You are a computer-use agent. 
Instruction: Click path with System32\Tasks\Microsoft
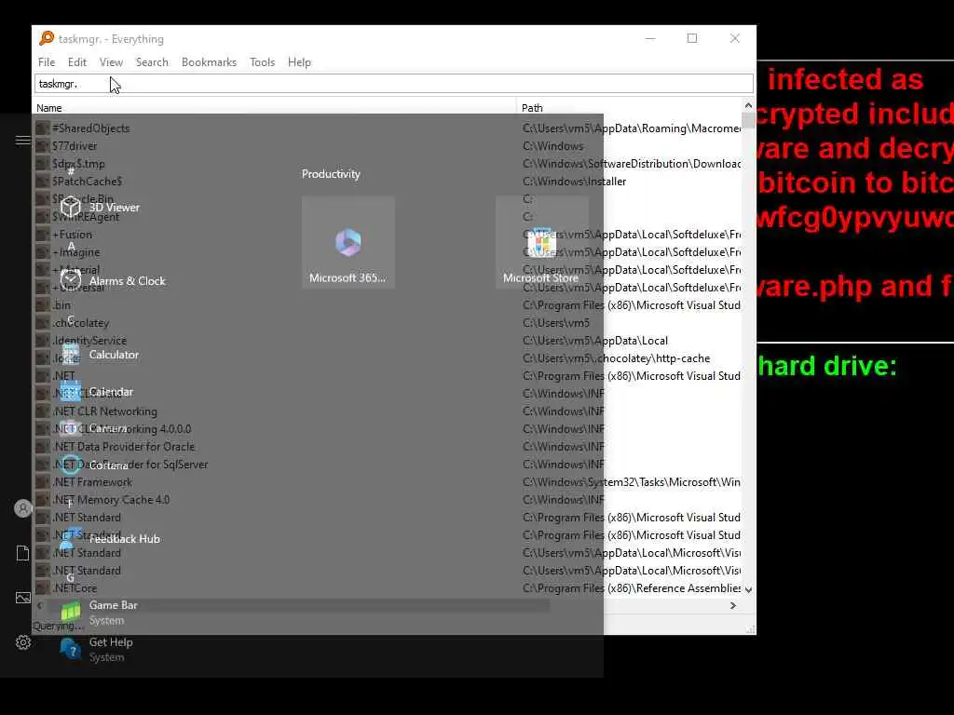coord(632,482)
